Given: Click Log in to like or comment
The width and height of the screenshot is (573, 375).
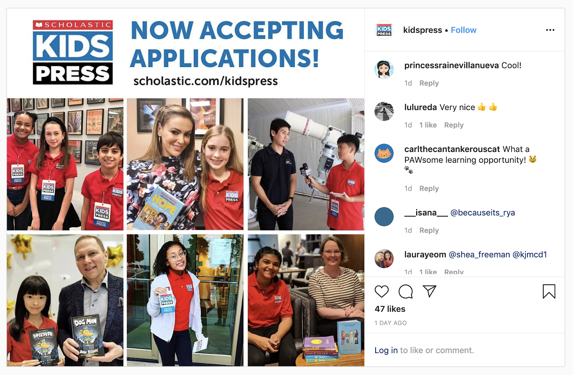Looking at the screenshot, I should click(x=386, y=350).
